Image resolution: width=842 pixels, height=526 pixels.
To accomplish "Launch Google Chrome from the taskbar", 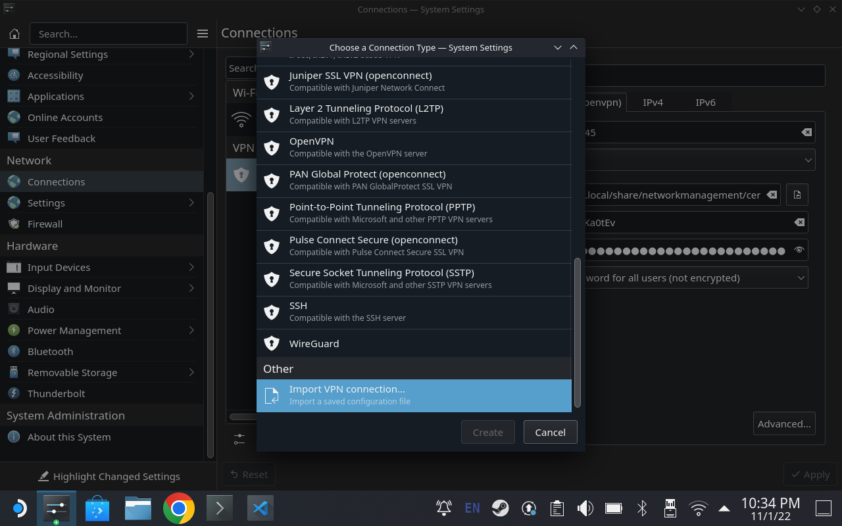I will pyautogui.click(x=179, y=508).
